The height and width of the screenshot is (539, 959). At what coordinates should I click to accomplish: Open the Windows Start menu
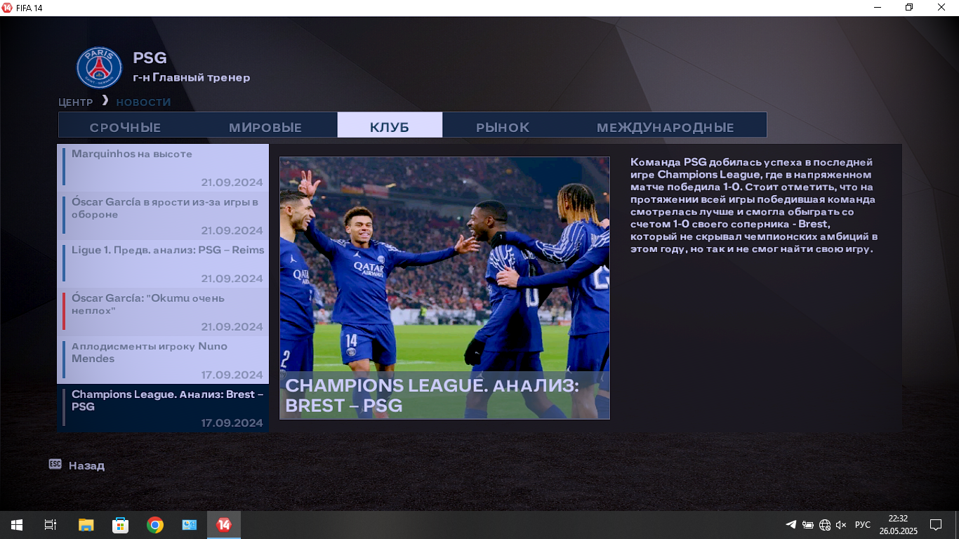point(16,525)
